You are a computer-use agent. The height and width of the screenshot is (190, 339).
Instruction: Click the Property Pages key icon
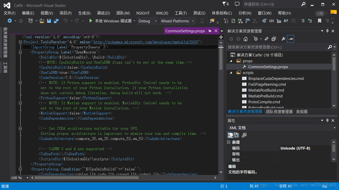pyautogui.click(x=244, y=135)
